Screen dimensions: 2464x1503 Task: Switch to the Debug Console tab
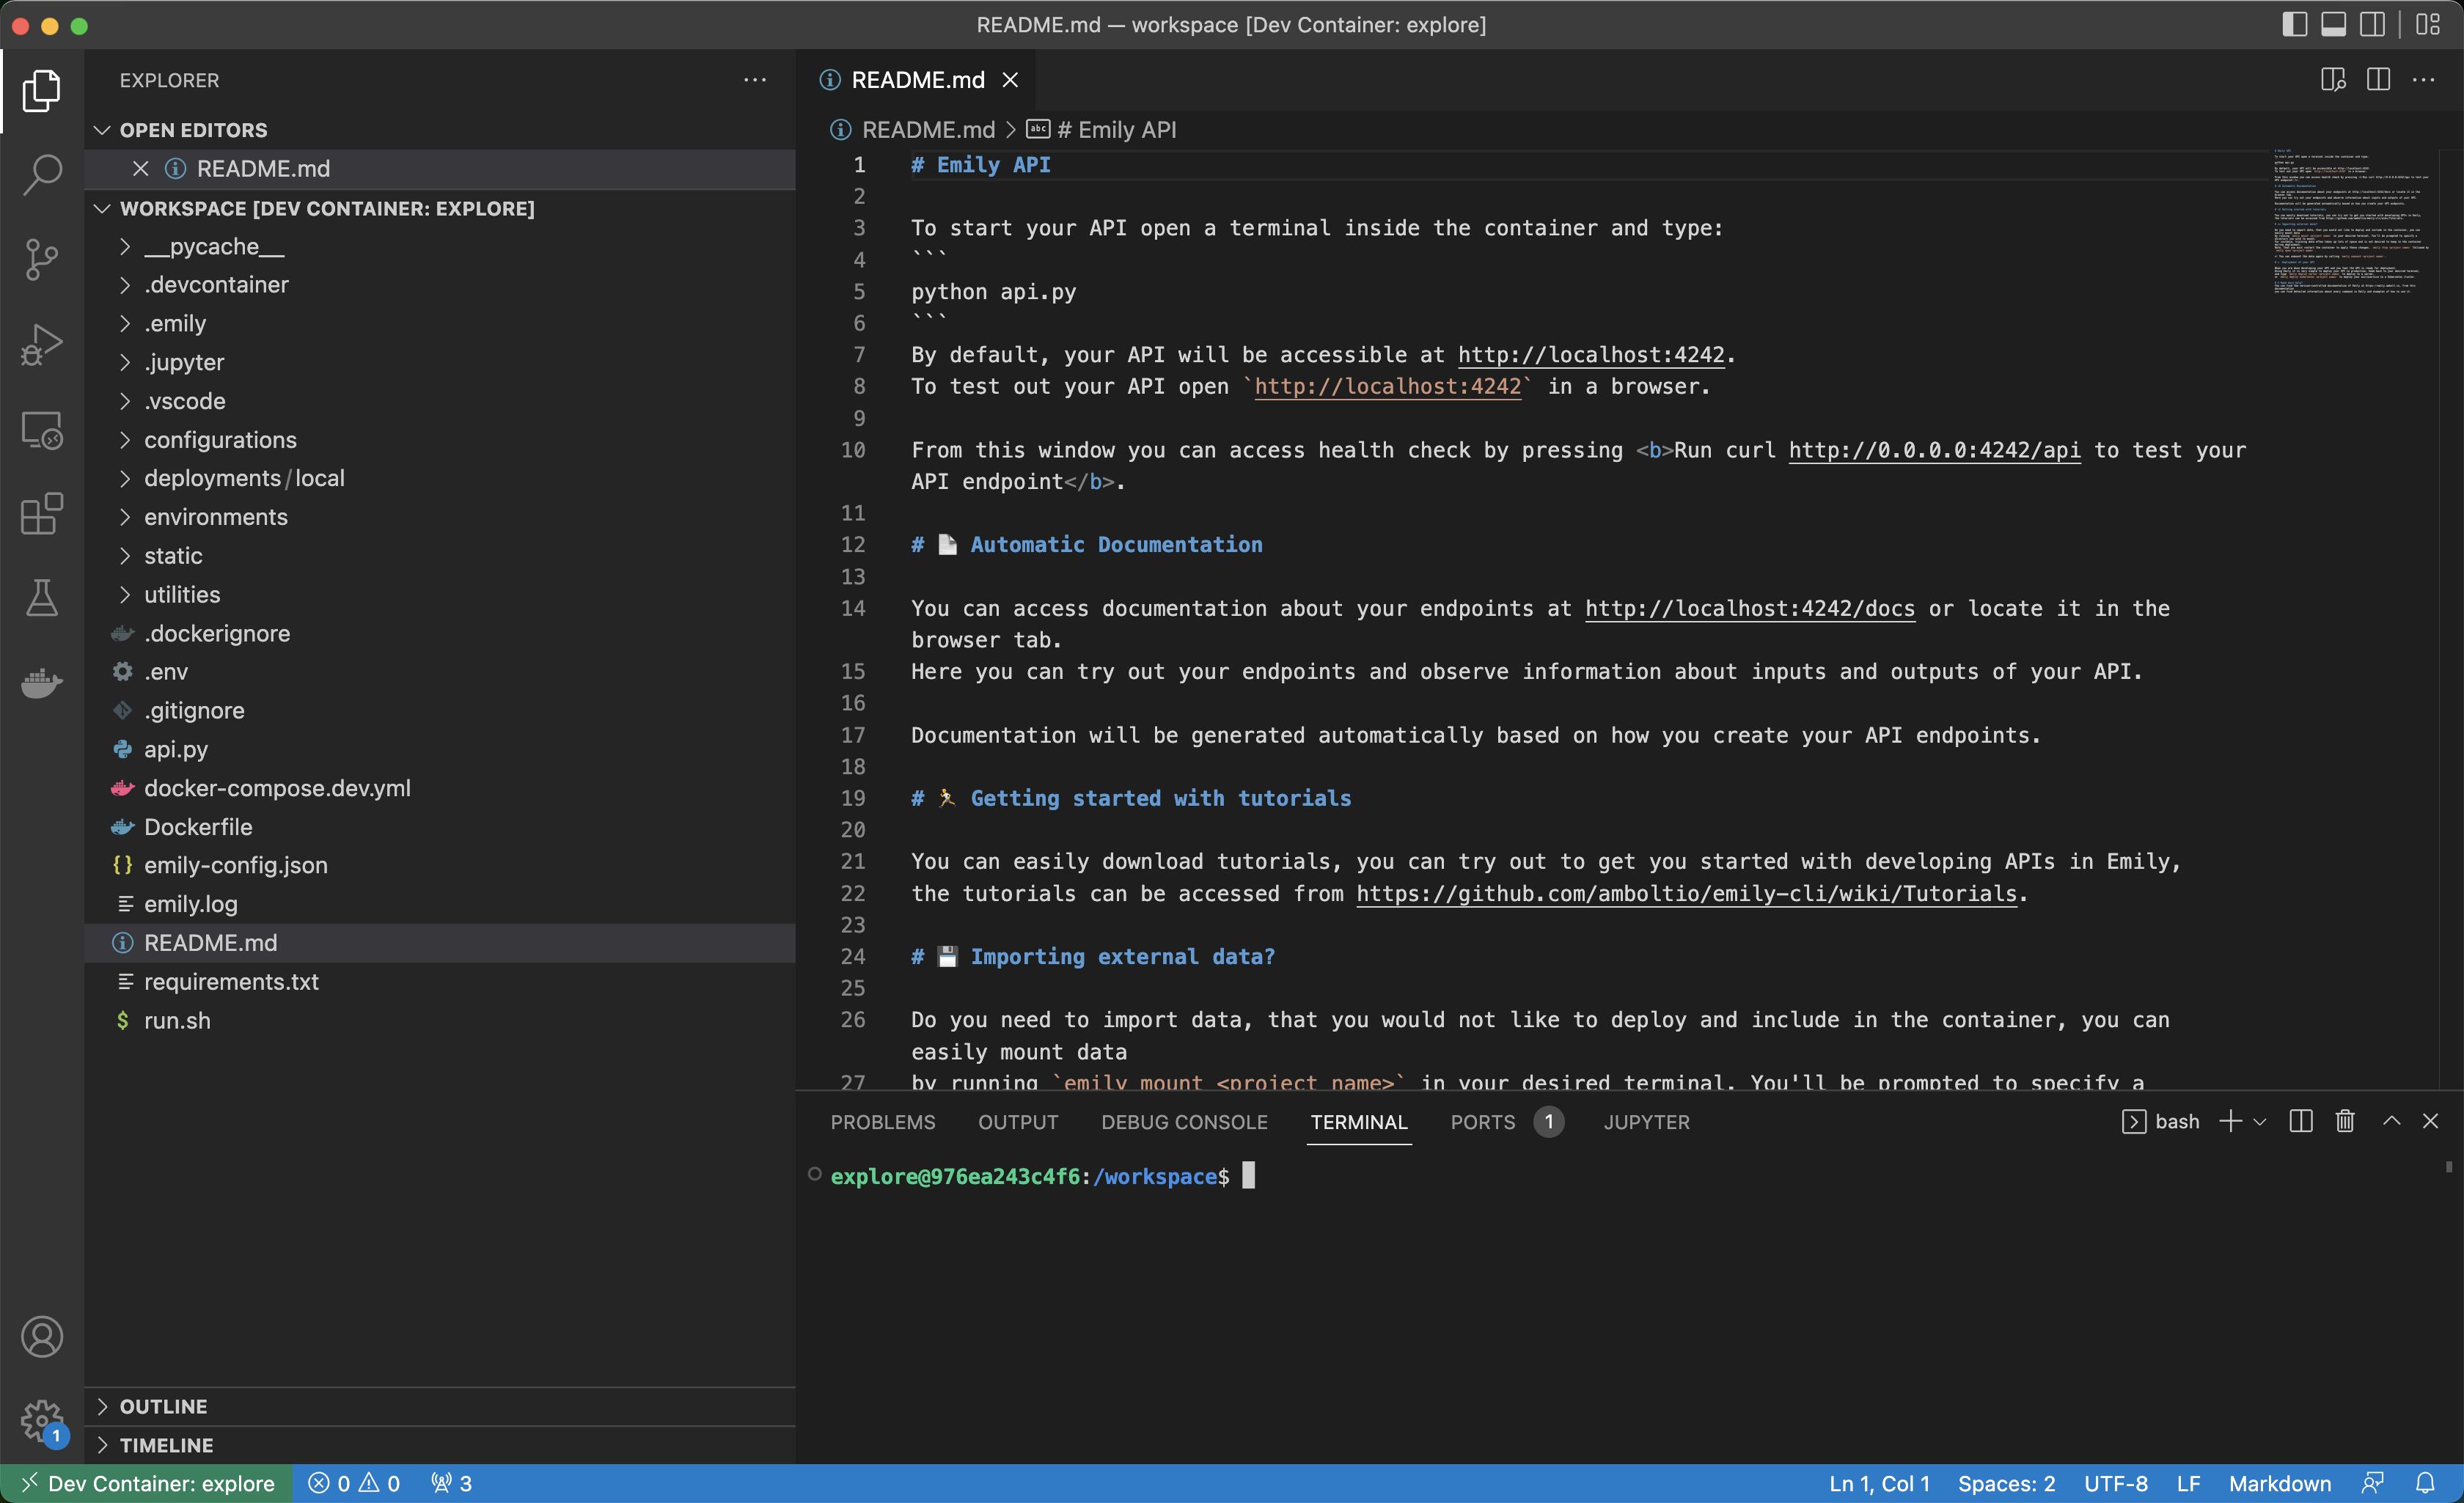click(1184, 1122)
